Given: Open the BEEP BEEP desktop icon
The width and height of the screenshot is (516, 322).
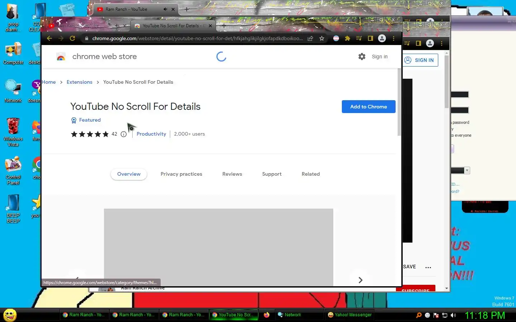Looking at the screenshot, I should pos(13,209).
